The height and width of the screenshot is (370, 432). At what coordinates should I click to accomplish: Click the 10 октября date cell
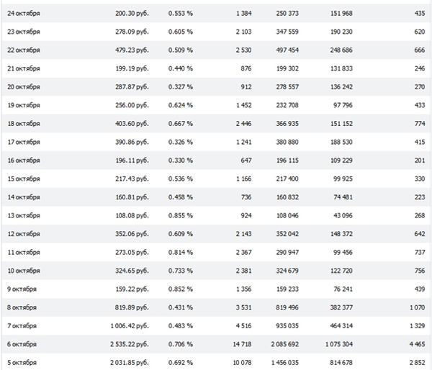[x=23, y=271]
